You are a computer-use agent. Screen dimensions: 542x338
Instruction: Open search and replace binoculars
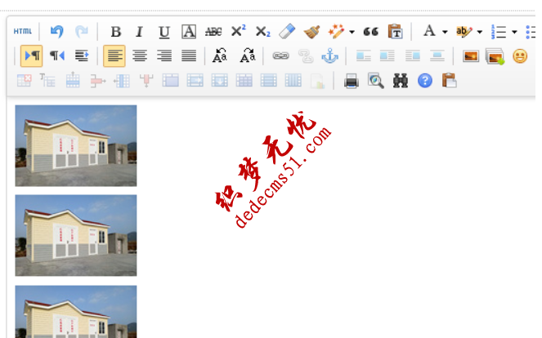click(401, 81)
